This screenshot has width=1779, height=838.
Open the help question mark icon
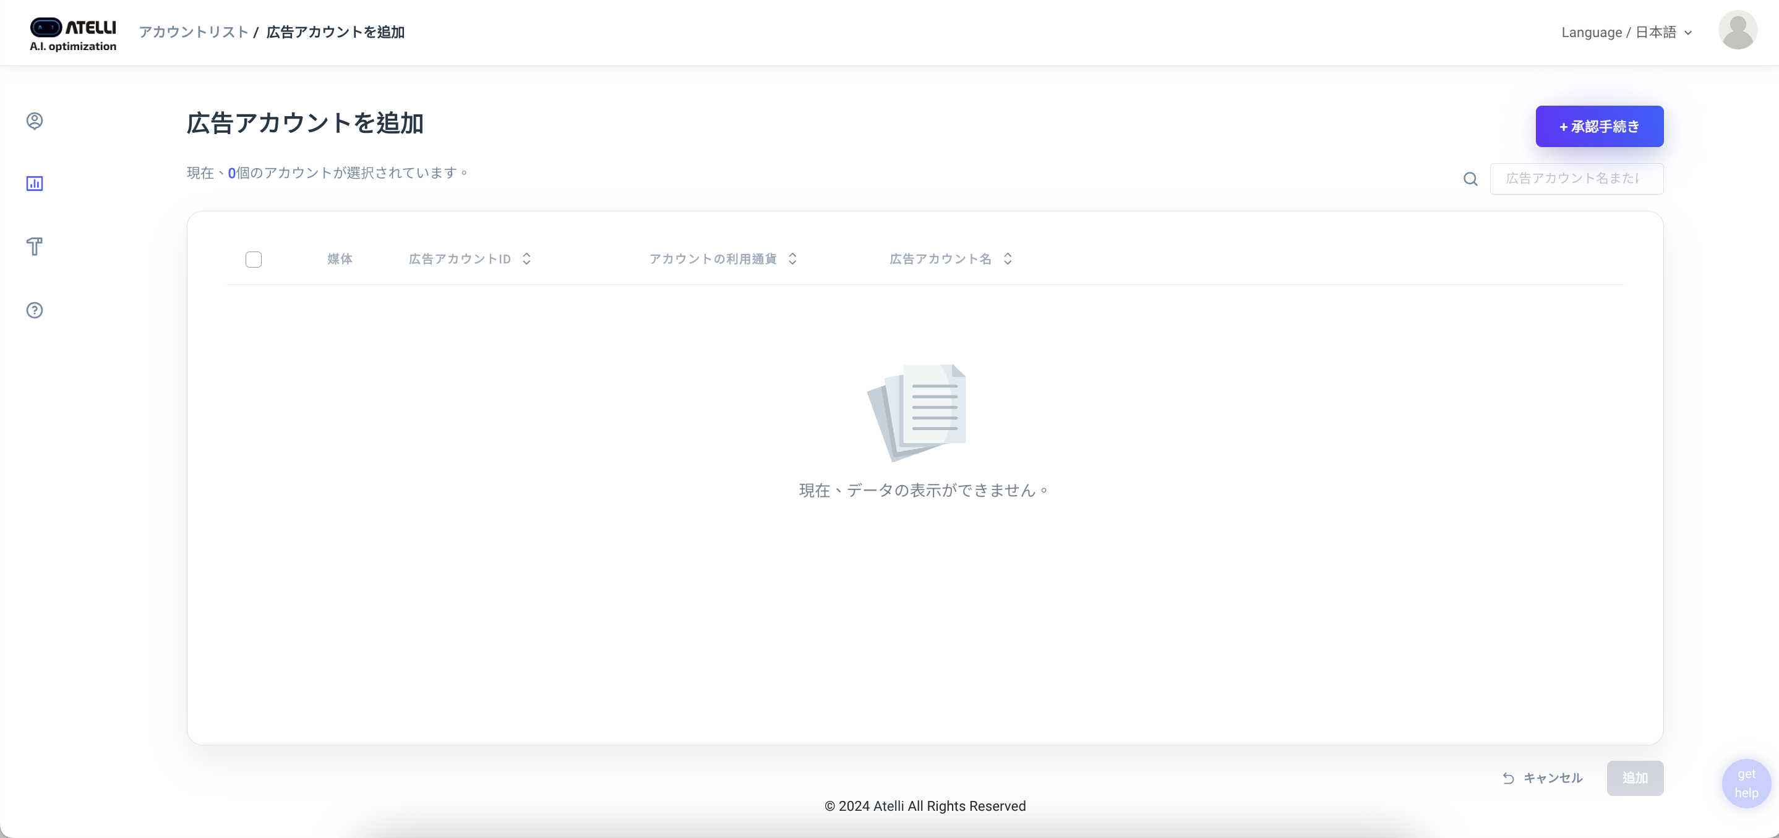click(x=35, y=310)
